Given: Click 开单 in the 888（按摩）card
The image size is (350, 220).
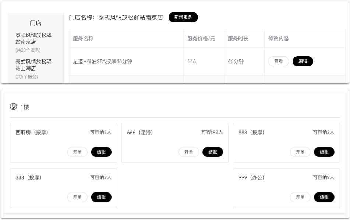Looking at the screenshot, I should [x=300, y=152].
